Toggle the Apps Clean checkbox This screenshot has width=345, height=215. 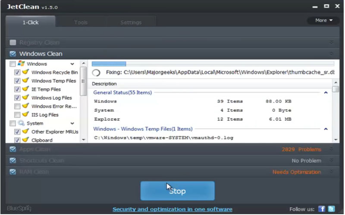[13, 149]
